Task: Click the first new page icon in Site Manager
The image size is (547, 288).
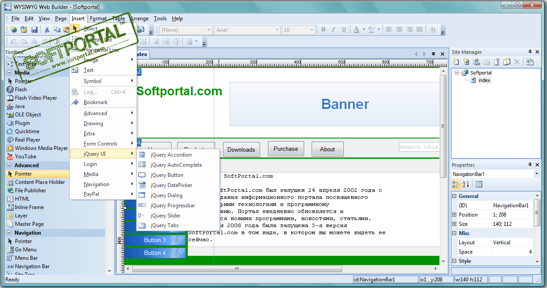Action: coord(456,62)
